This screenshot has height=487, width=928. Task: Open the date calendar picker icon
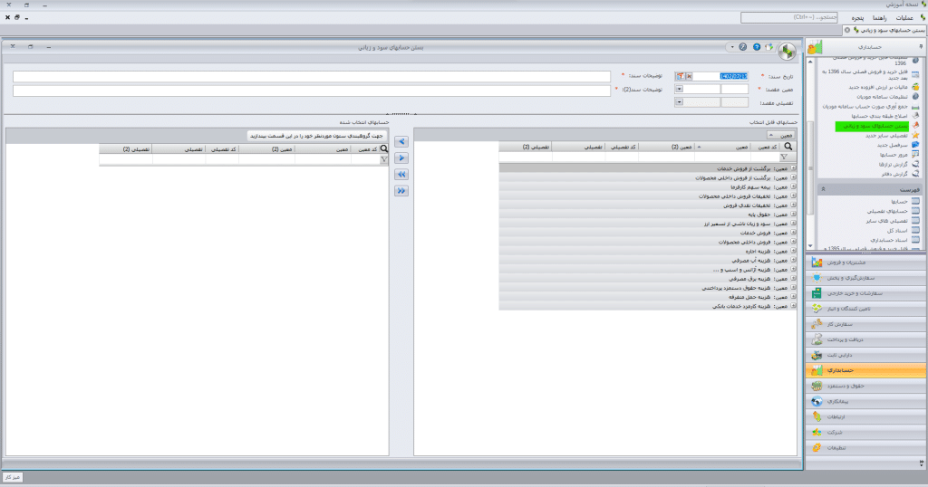680,76
